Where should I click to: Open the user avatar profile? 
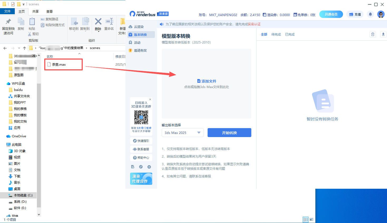pos(381,14)
